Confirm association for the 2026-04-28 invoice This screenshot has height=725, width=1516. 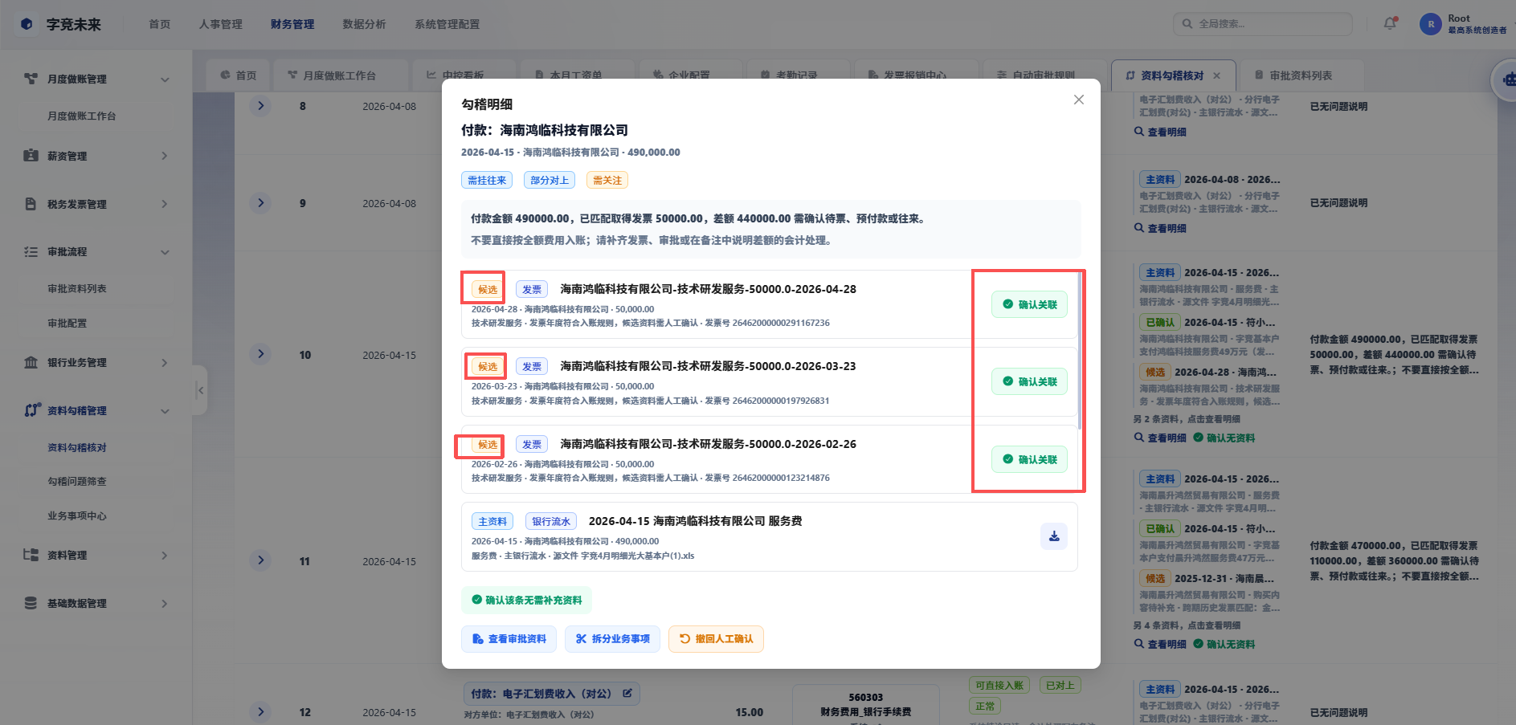point(1029,304)
